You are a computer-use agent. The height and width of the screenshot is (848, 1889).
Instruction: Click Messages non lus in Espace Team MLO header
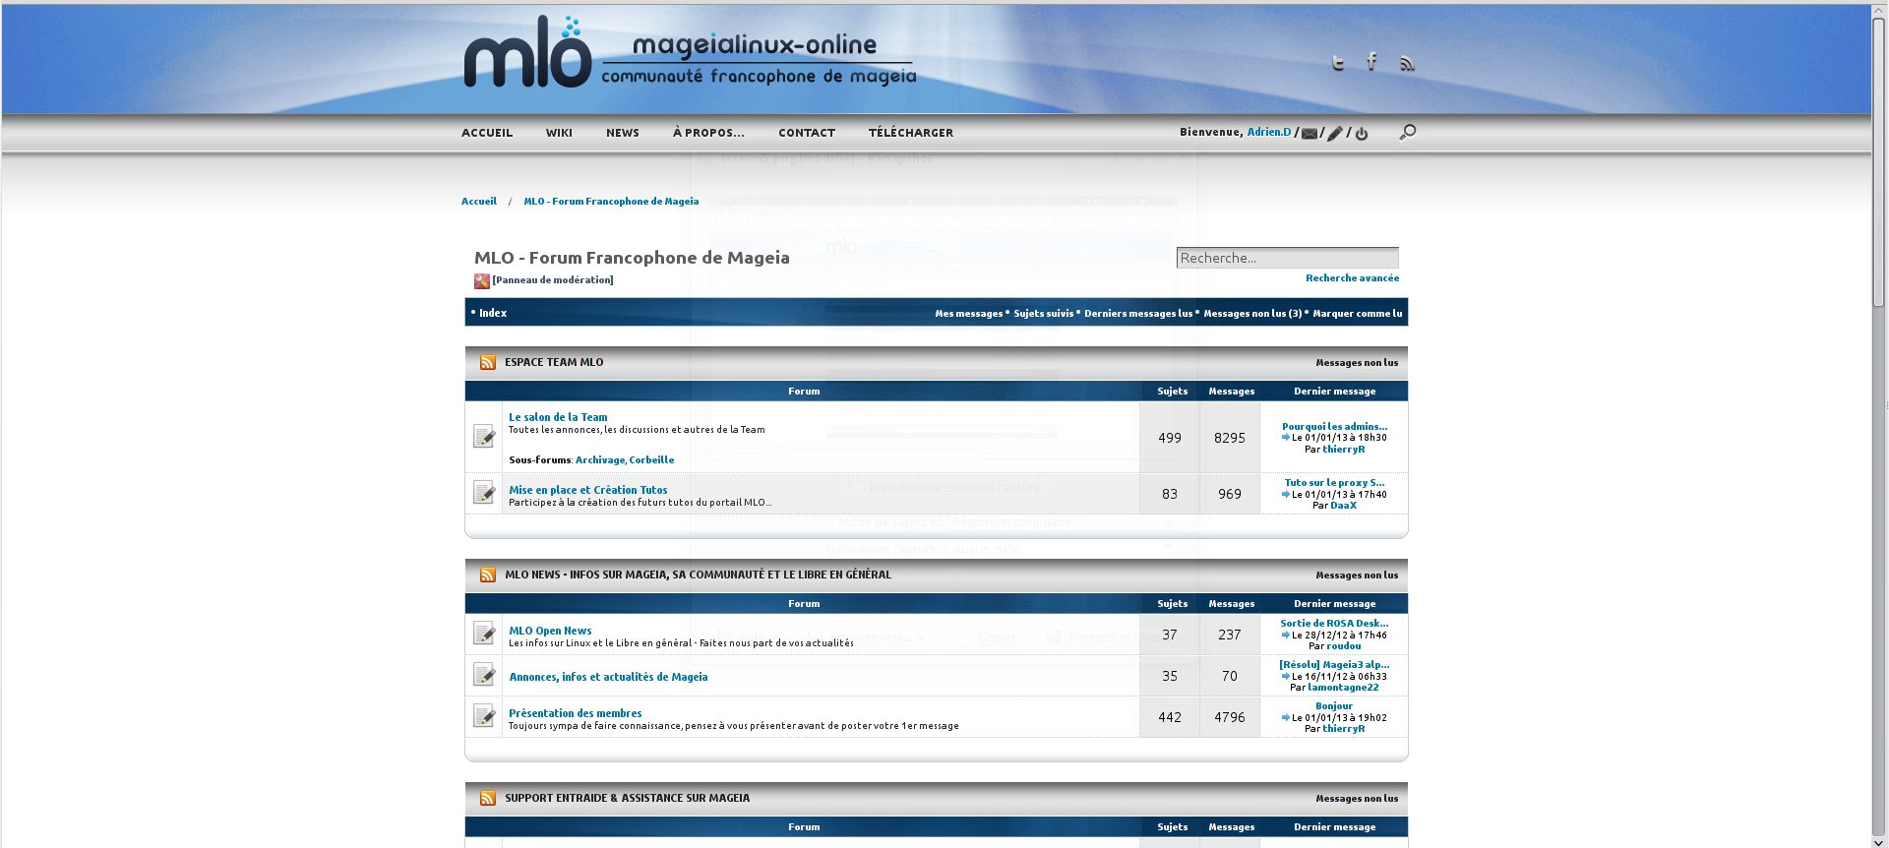coord(1357,363)
